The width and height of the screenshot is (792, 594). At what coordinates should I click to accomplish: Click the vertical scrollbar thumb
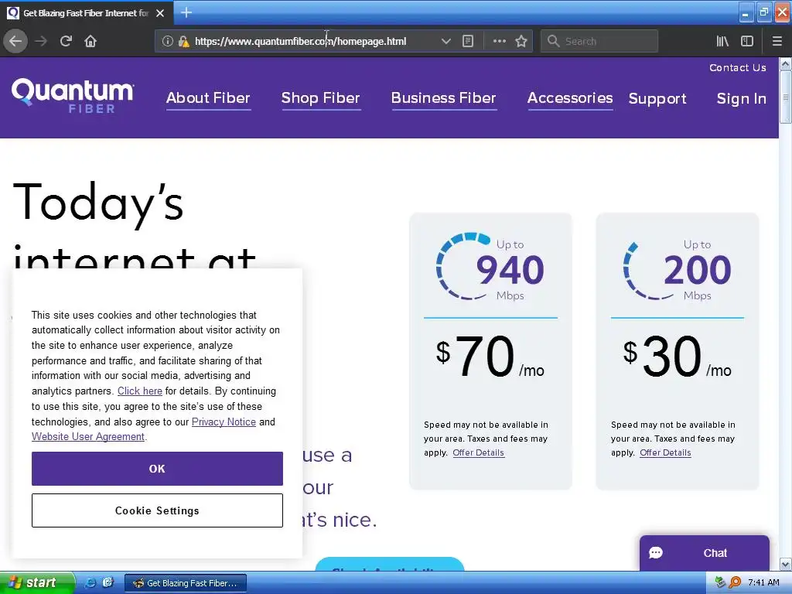[785, 97]
